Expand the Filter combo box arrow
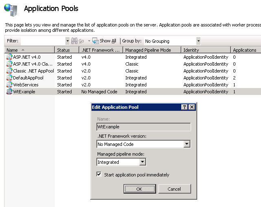This screenshot has height=207, width=261. (x=67, y=41)
